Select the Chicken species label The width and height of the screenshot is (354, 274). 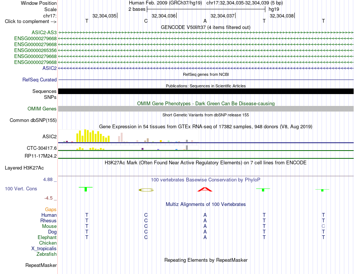(x=48, y=243)
